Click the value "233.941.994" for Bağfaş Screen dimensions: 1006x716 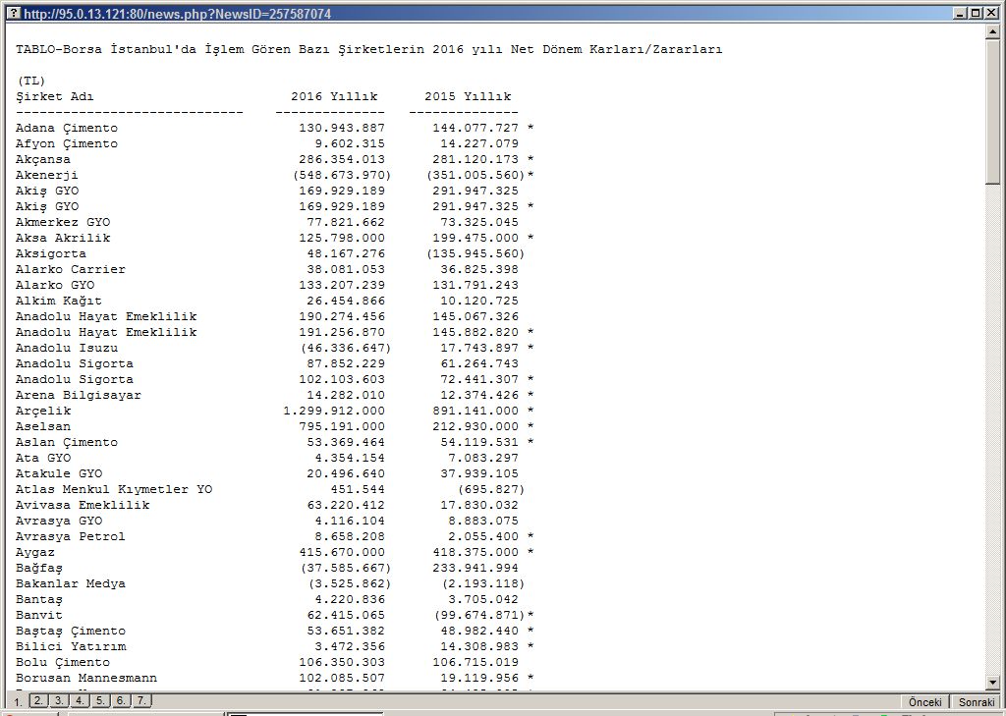click(475, 569)
